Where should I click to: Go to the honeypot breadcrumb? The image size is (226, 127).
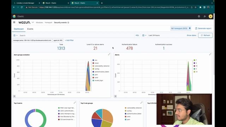click(x=48, y=23)
